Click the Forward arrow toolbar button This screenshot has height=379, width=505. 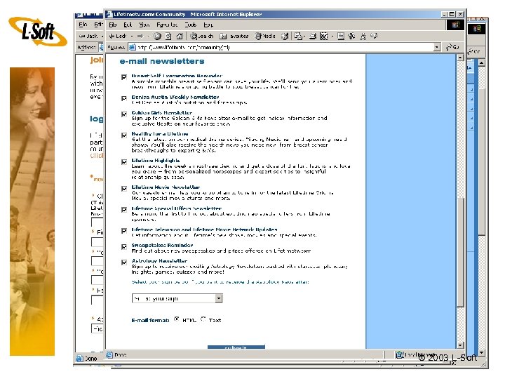[140, 36]
